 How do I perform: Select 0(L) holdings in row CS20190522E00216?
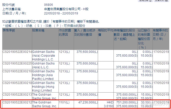pyautogui.click(x=135, y=71)
